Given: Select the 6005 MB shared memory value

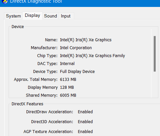Looking at the screenshot, I should coord(68,95).
